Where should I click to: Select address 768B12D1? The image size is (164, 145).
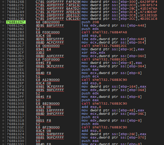[x=15, y=56]
